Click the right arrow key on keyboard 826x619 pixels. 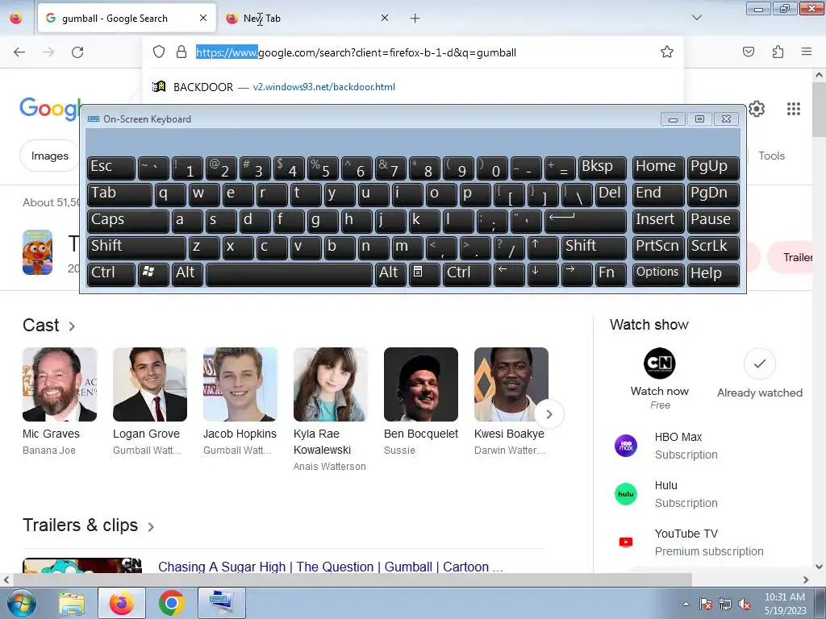point(576,274)
